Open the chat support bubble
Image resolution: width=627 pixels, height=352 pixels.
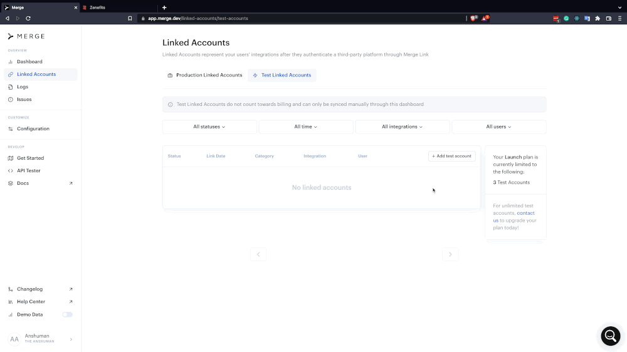tap(611, 336)
